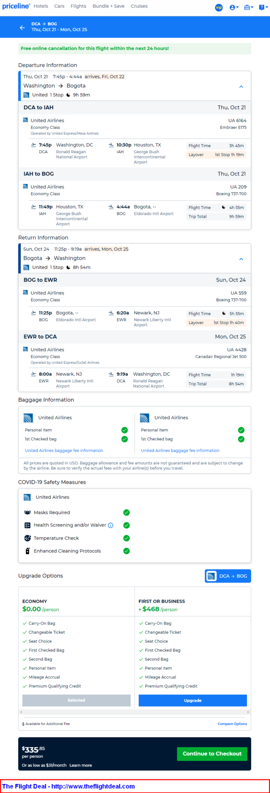
Task: Click Enhanced Cleaning Protocols green checkmark
Action: click(127, 551)
